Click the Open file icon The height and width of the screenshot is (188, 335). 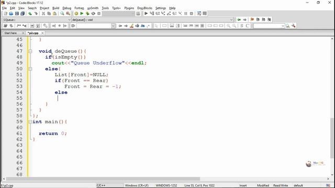coord(11,14)
